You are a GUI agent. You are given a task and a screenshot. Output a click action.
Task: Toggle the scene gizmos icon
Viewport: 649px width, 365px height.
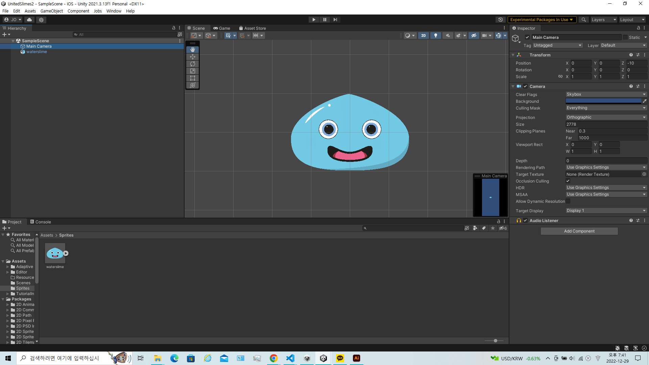(x=498, y=35)
